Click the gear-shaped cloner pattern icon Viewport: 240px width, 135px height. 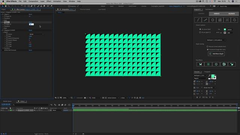234,20
